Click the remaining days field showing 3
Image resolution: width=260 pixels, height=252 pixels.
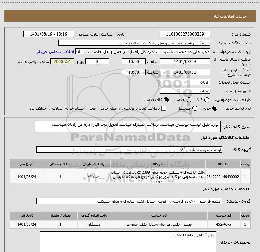[x=97, y=61]
